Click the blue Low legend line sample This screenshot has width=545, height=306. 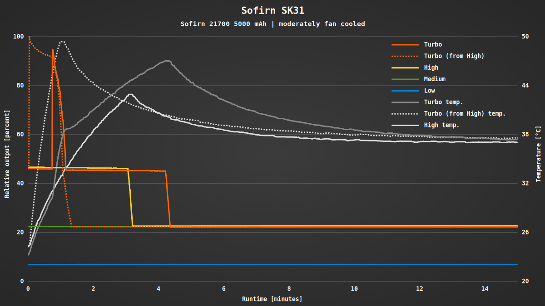405,91
